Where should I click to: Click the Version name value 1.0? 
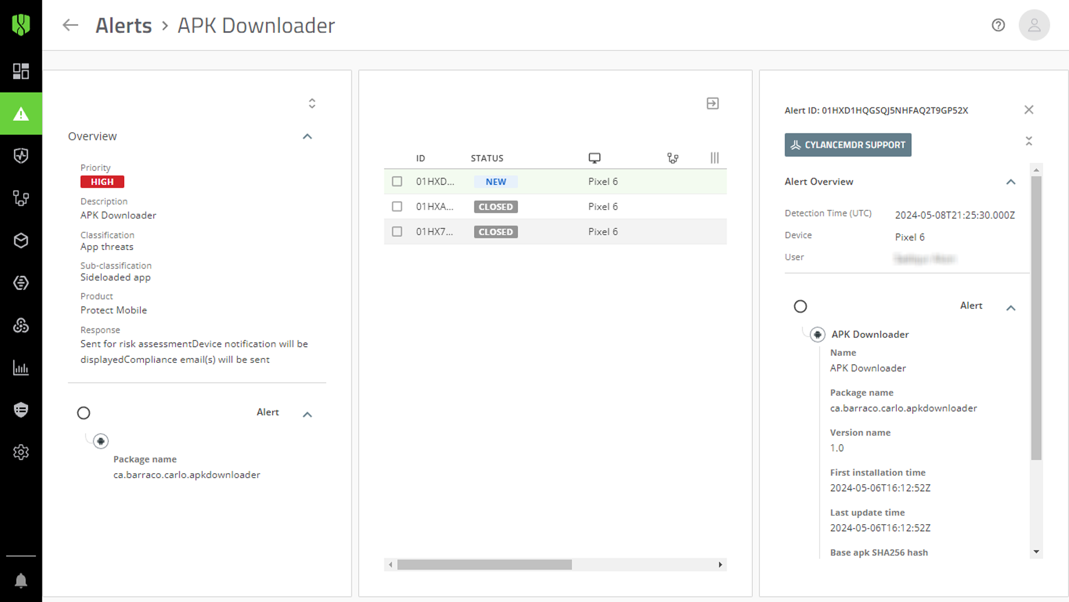837,448
